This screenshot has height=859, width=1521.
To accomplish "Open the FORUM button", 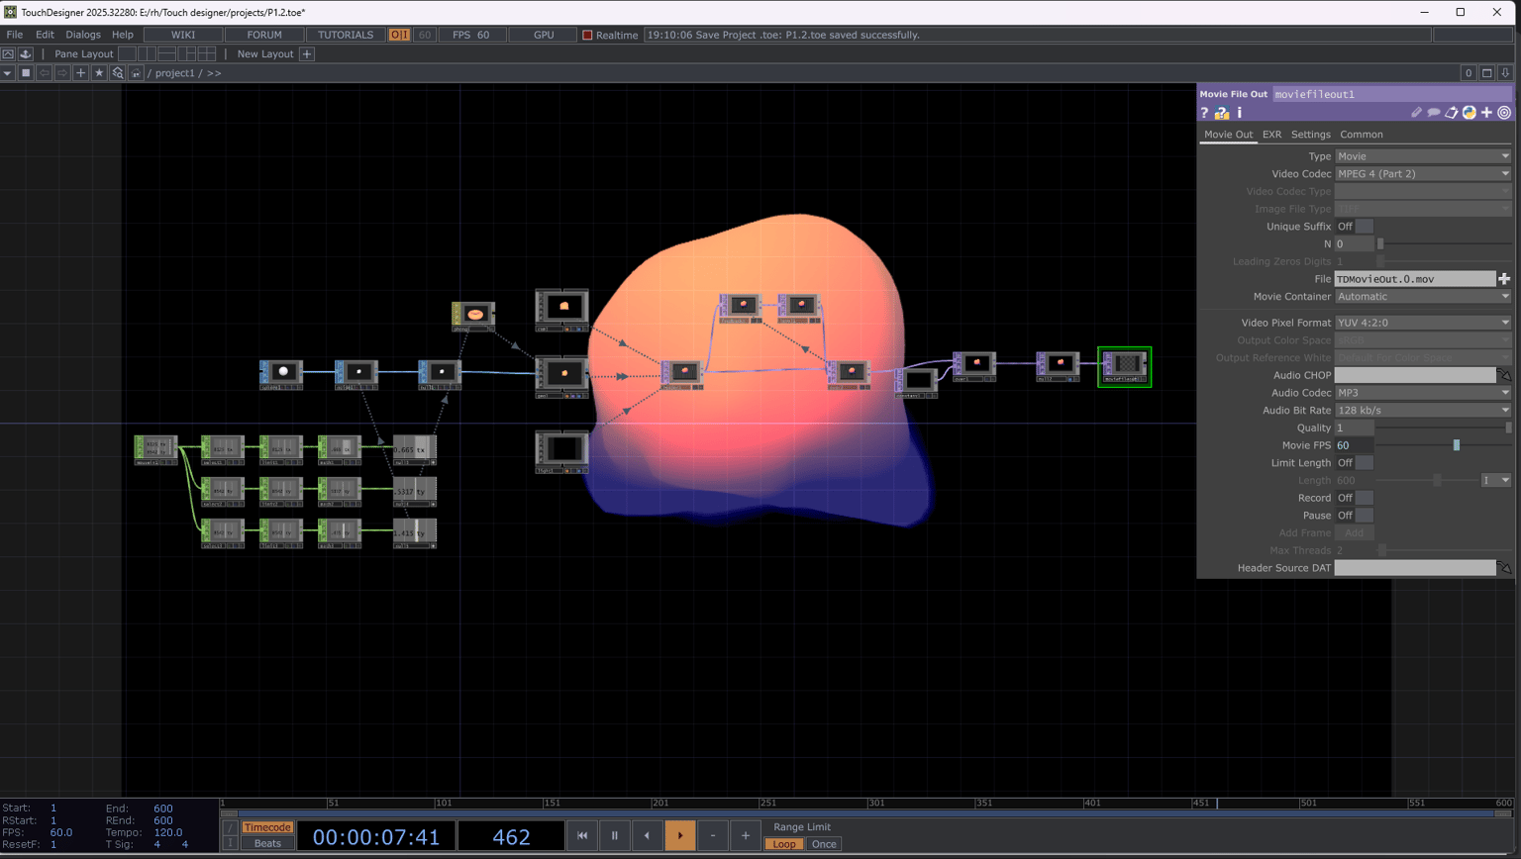I will click(x=264, y=35).
